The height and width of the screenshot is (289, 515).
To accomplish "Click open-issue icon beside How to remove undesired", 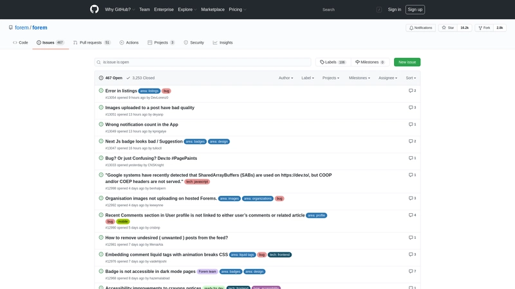I will (101, 237).
